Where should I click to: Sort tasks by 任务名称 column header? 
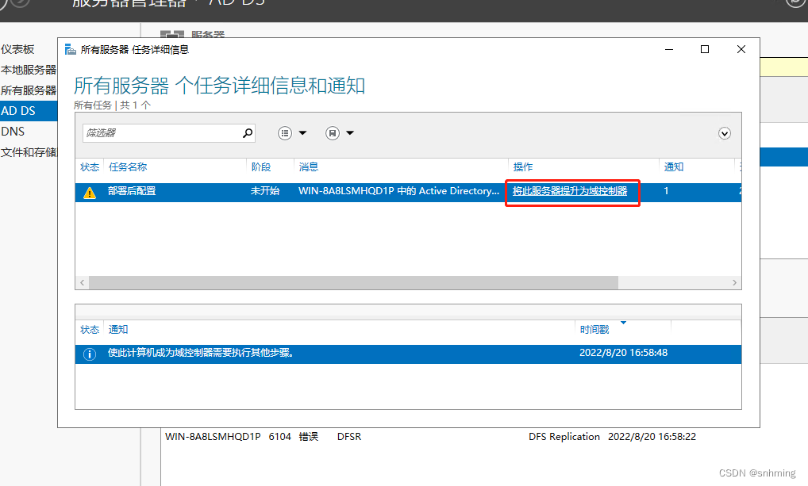128,166
